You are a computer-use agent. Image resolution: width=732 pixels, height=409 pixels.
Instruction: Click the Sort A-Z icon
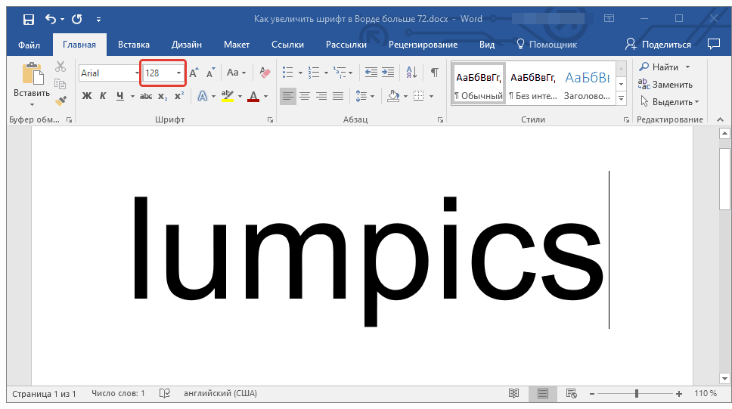click(411, 73)
